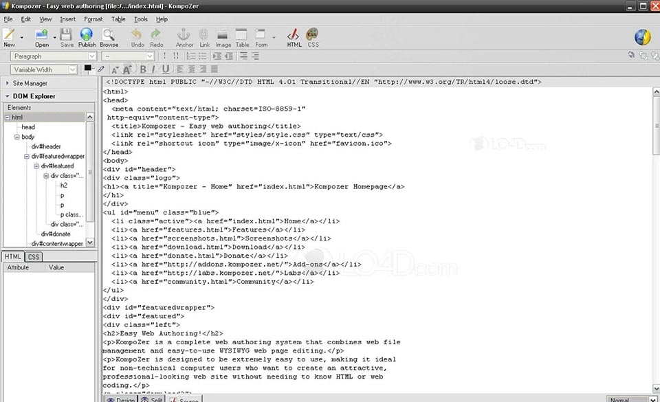Click the smaller font size icon
Image resolution: width=660 pixels, height=402 pixels.
[115, 70]
